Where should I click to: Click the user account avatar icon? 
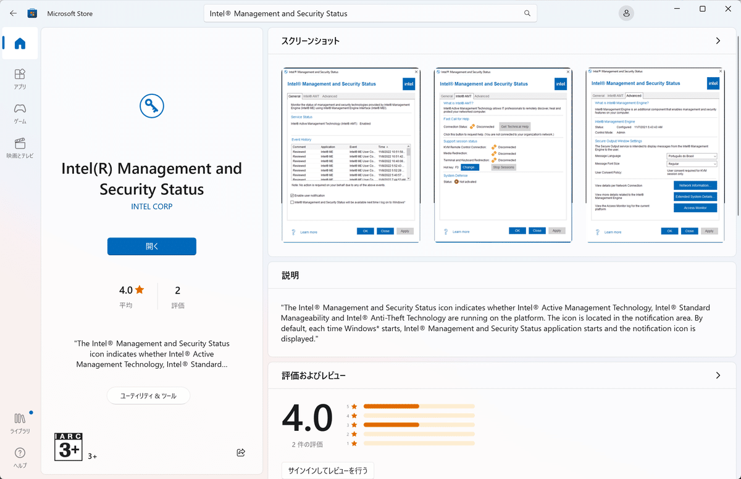pos(626,13)
